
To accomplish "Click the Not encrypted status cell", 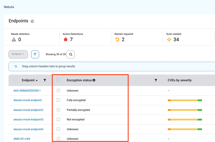I will (76, 120).
